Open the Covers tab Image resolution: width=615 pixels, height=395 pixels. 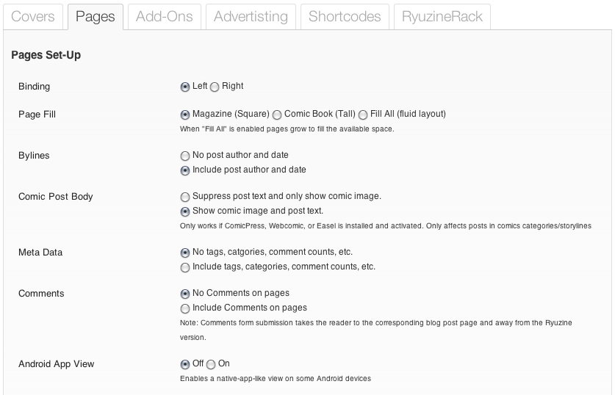click(x=32, y=17)
